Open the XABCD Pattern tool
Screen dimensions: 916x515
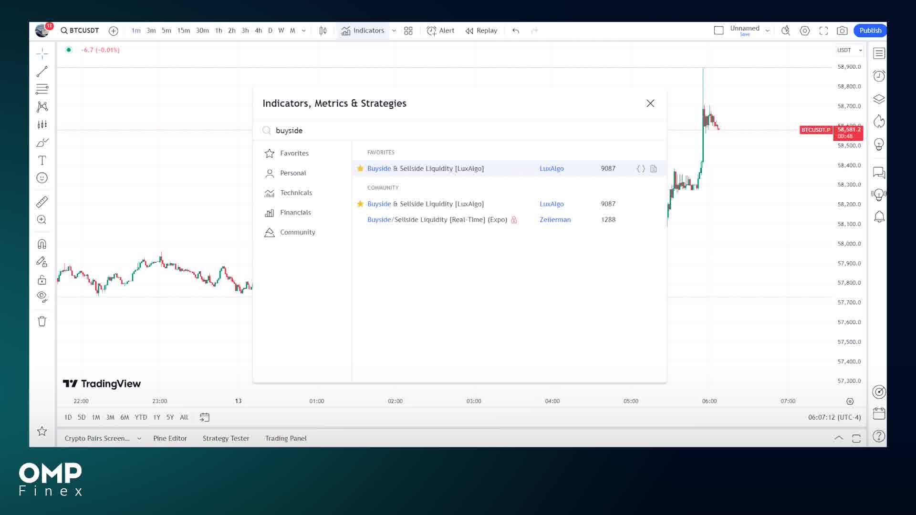42,107
